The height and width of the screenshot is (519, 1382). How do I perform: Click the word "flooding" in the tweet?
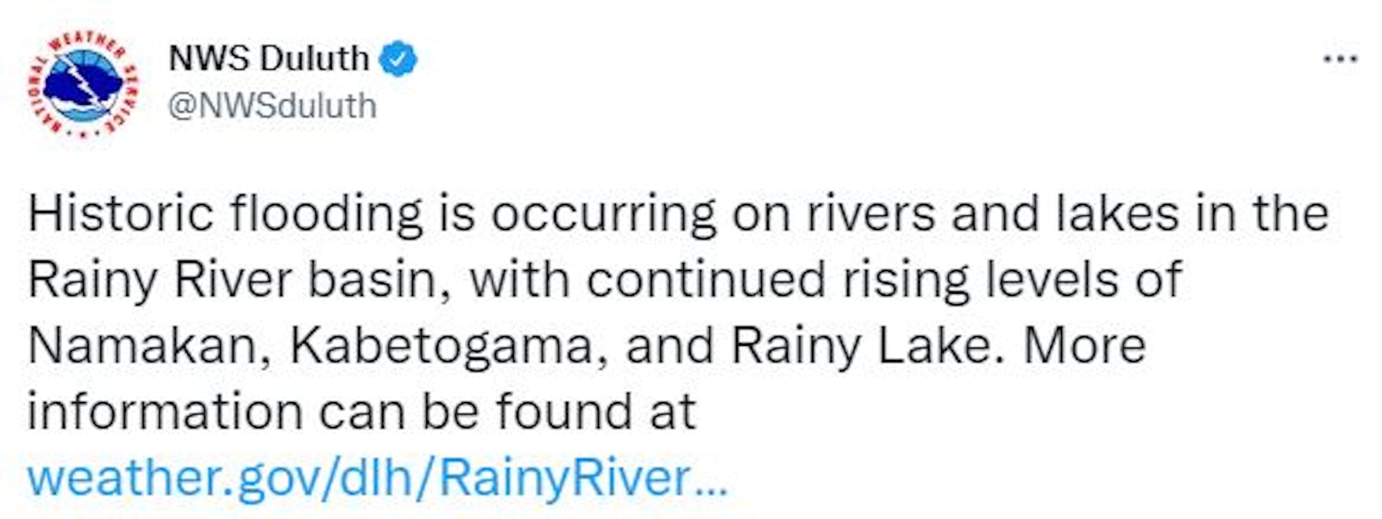click(326, 213)
